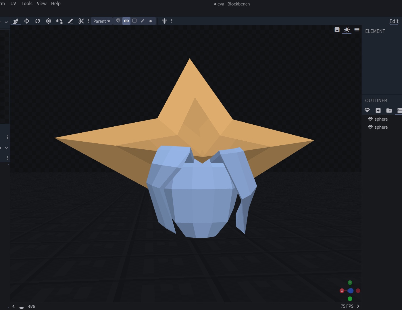Select the Resize tool
This screenshot has height=310, width=402.
(x=27, y=21)
